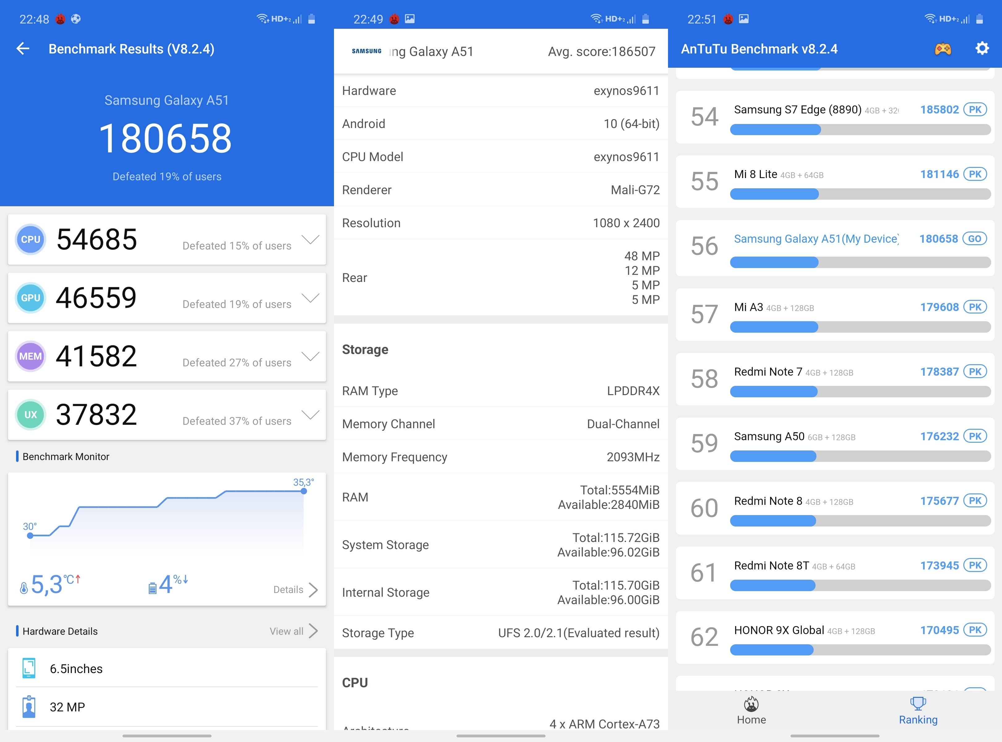Switch to the Ranking tab

point(918,711)
